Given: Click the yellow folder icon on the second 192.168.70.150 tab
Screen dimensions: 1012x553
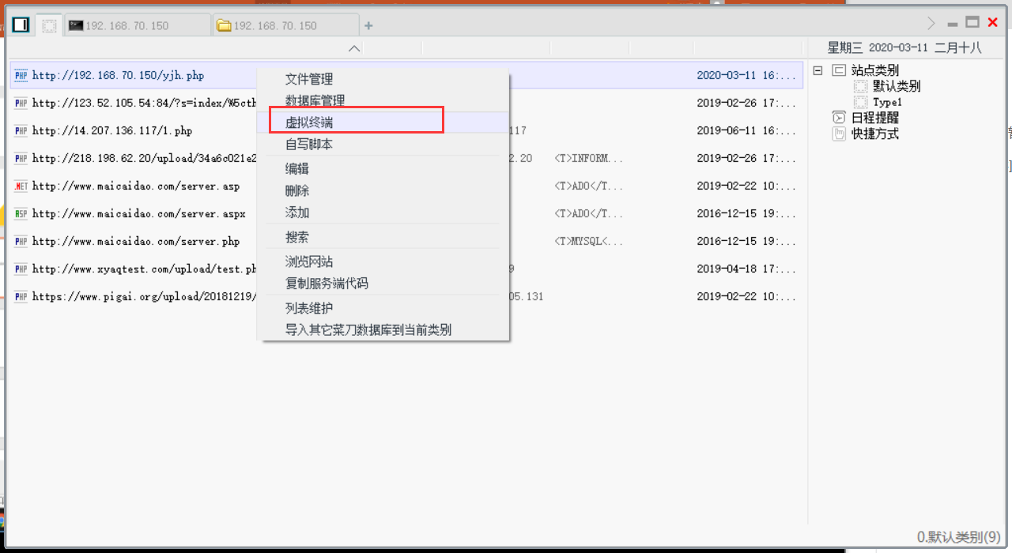Looking at the screenshot, I should pos(224,24).
